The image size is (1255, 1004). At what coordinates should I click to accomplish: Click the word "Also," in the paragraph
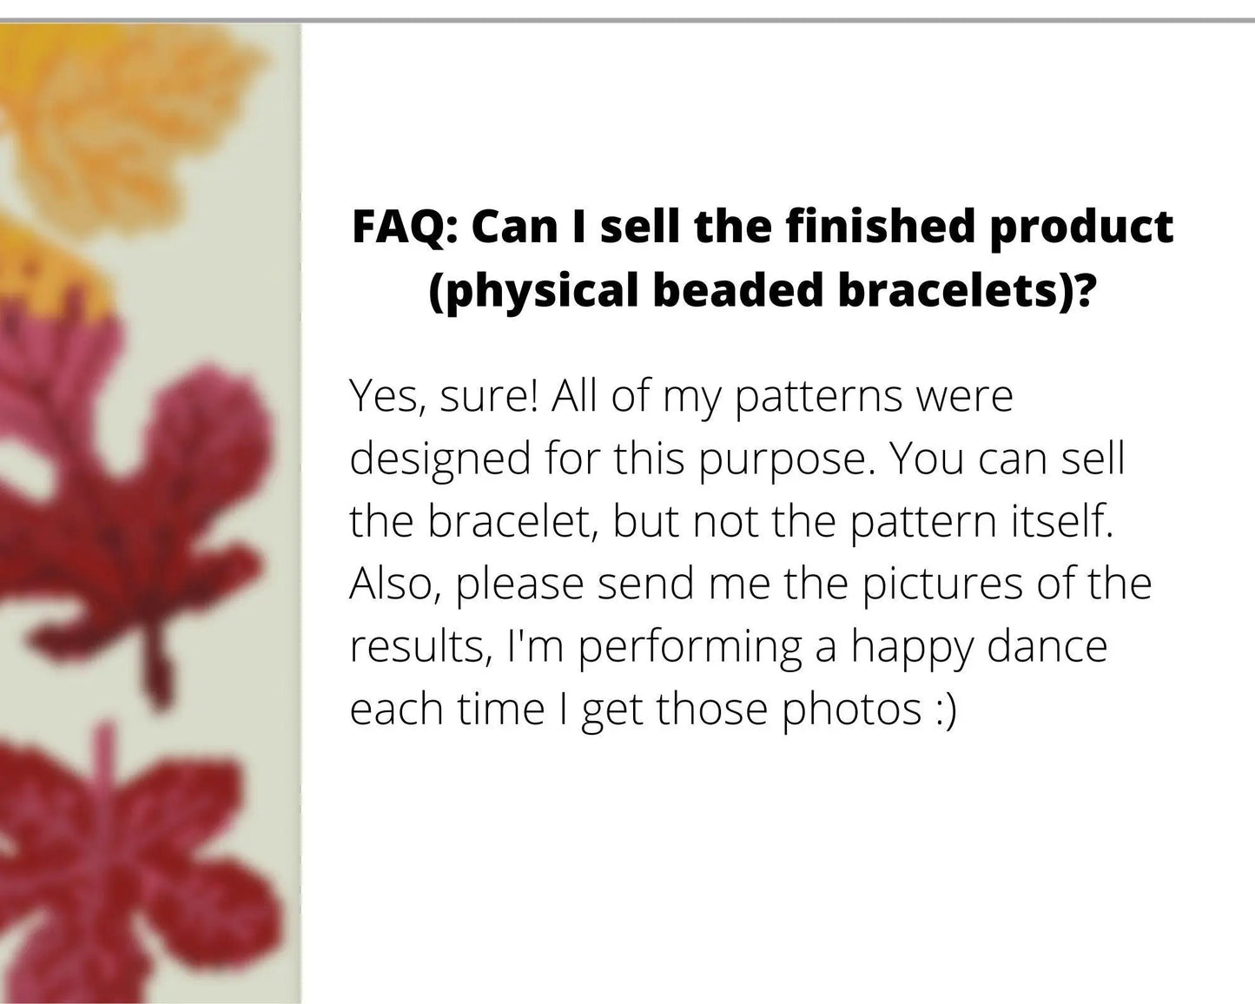point(397,584)
